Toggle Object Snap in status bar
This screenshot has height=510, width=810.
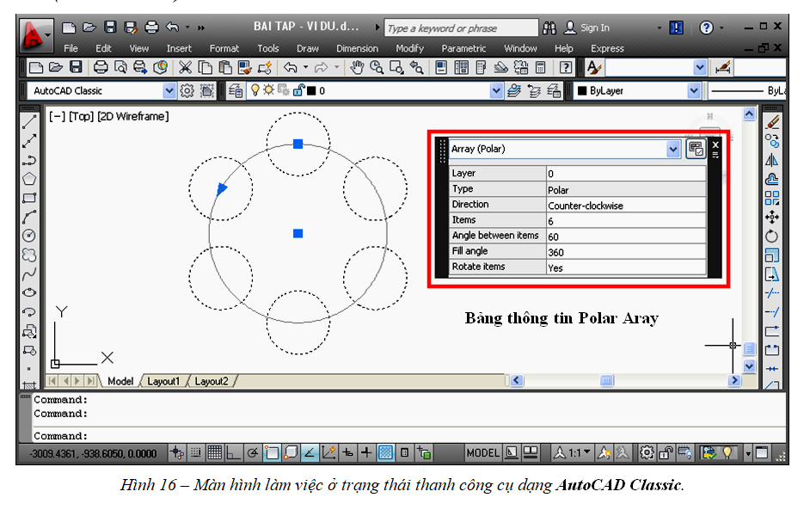(x=272, y=453)
